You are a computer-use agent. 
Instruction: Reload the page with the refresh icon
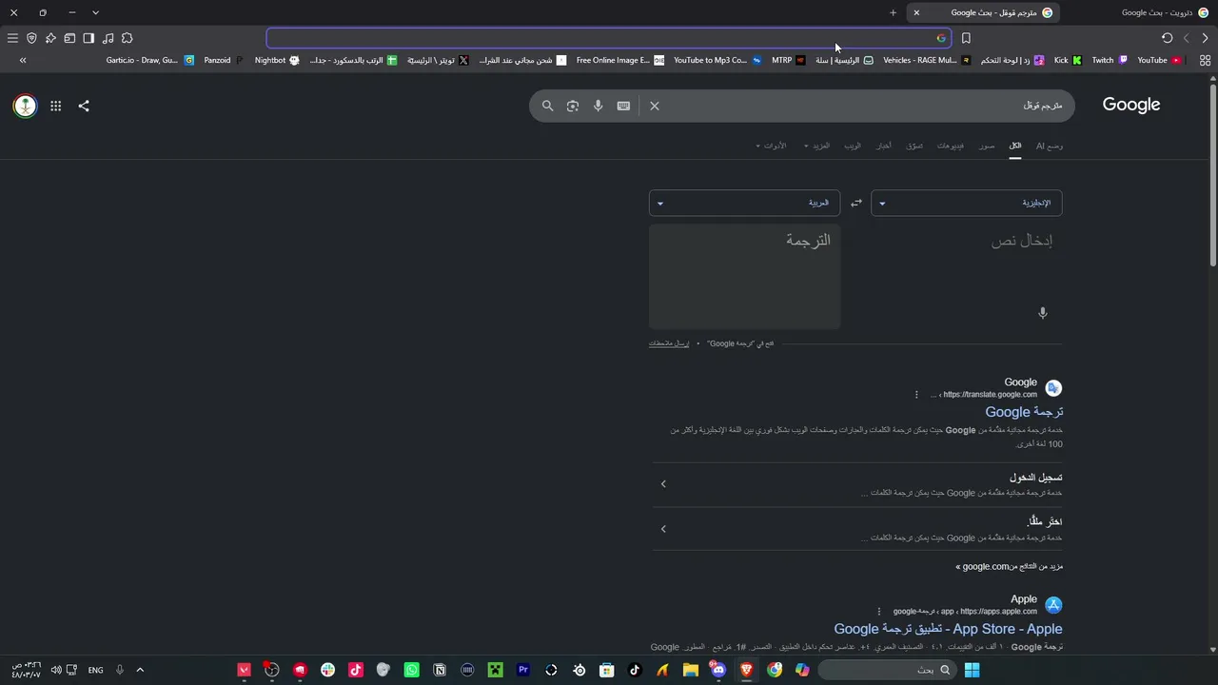point(1168,38)
